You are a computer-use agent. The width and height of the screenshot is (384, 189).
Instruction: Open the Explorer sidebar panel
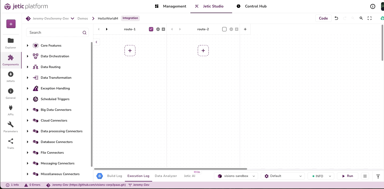tap(11, 43)
